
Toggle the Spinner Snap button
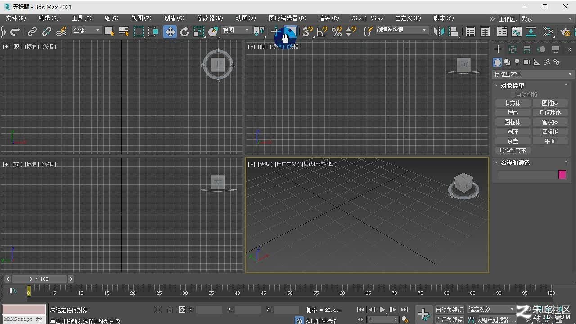[351, 31]
